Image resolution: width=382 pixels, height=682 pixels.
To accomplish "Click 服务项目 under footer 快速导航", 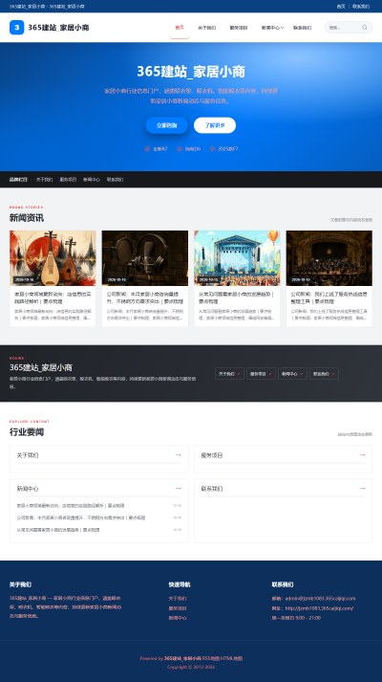I will pyautogui.click(x=178, y=608).
